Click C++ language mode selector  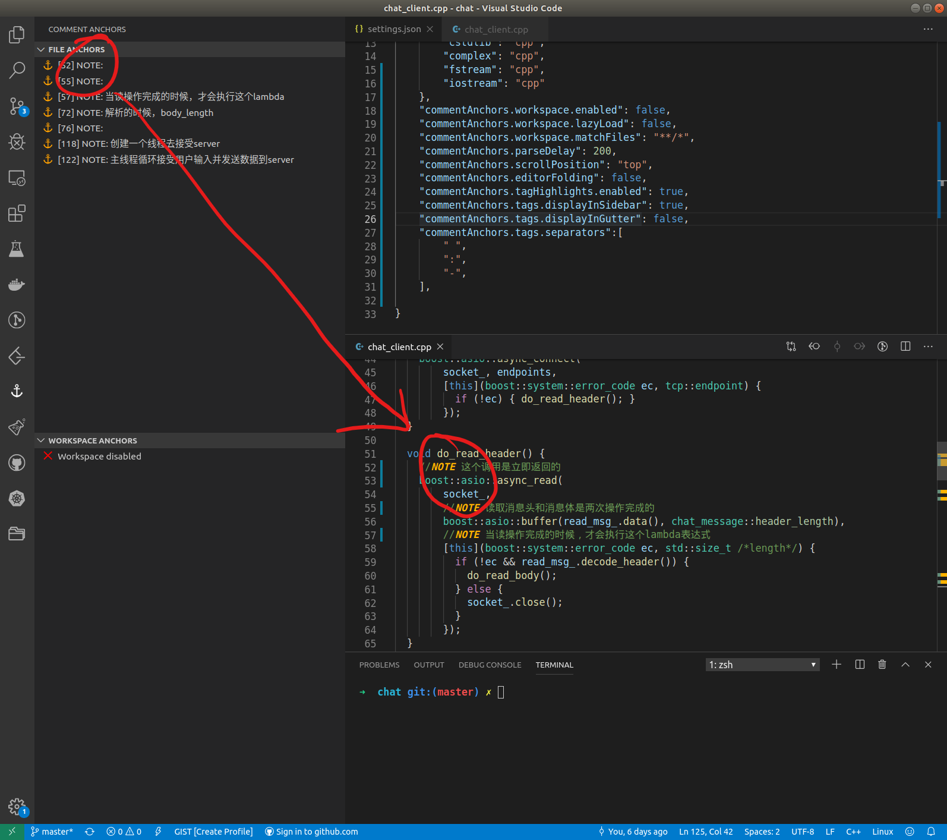tap(853, 832)
